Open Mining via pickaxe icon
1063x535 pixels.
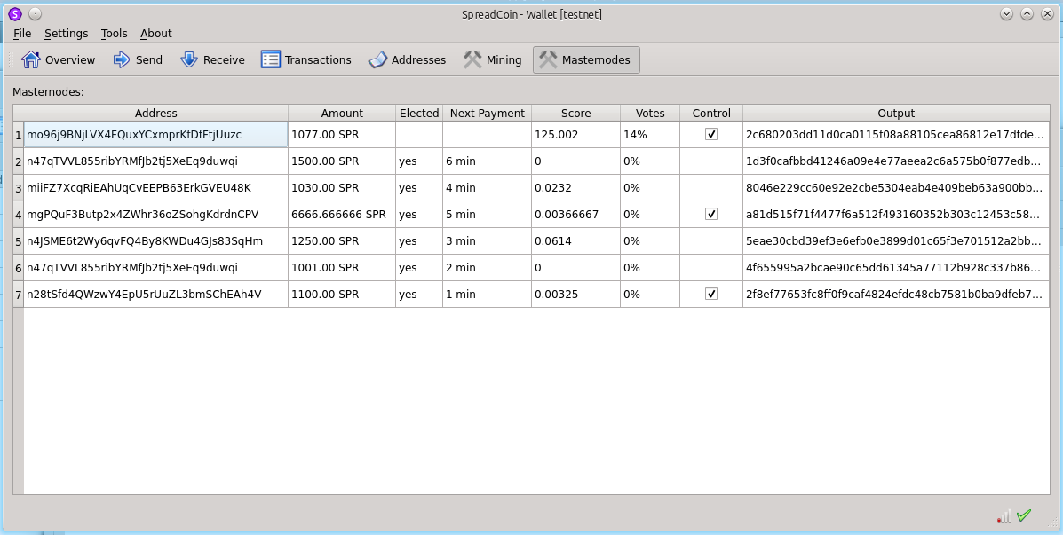click(472, 59)
